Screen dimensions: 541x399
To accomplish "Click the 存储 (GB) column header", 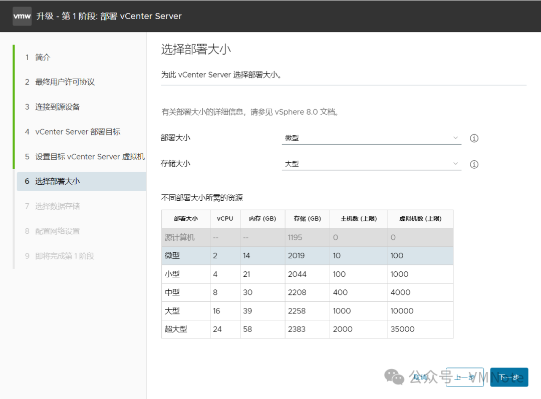I will pos(308,219).
